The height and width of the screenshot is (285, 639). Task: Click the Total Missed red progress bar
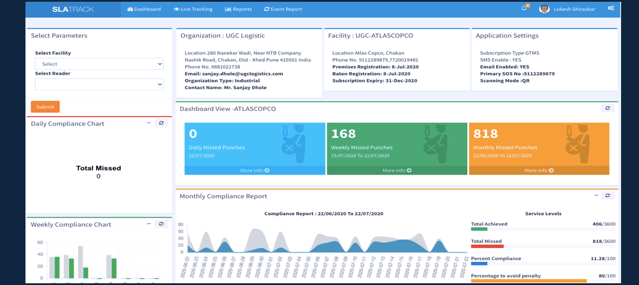pos(487,246)
